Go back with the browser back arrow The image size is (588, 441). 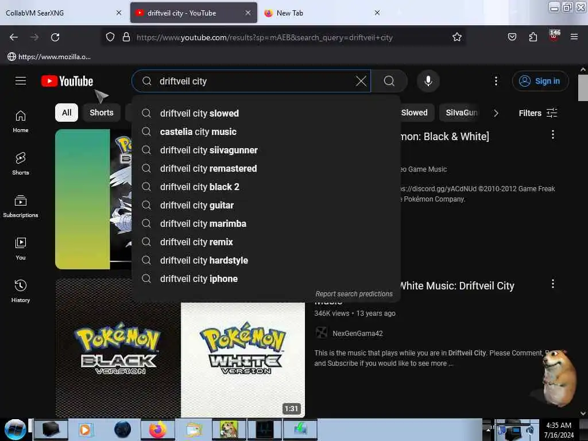[14, 37]
